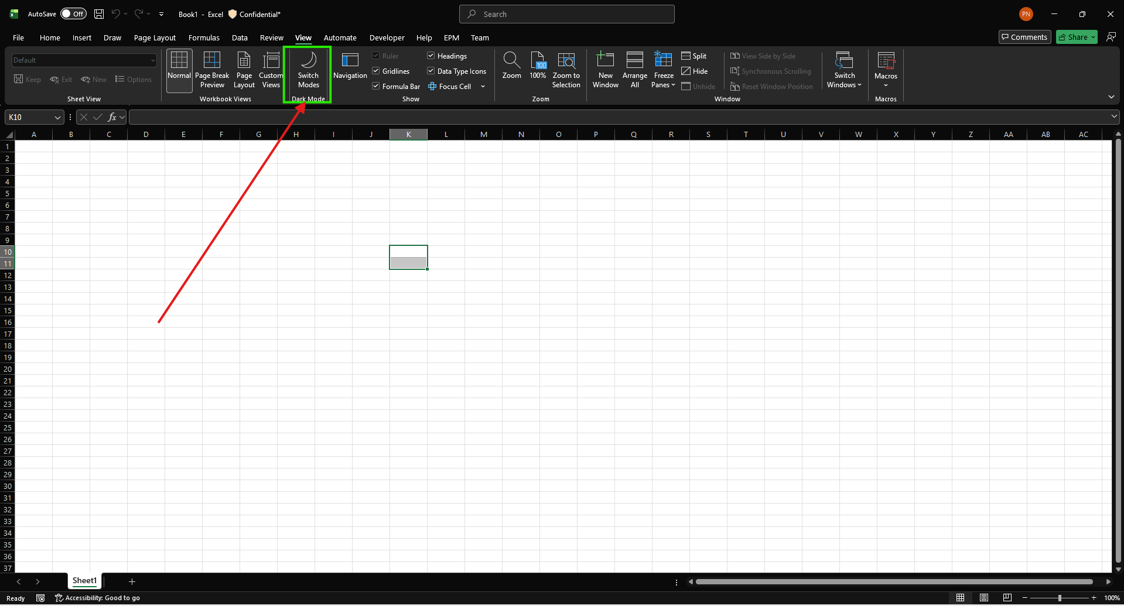Open the File menu
Screen dimensions: 1124x606
[19, 37]
